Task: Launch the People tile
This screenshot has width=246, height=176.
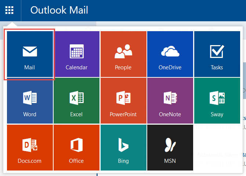Action: point(123,54)
